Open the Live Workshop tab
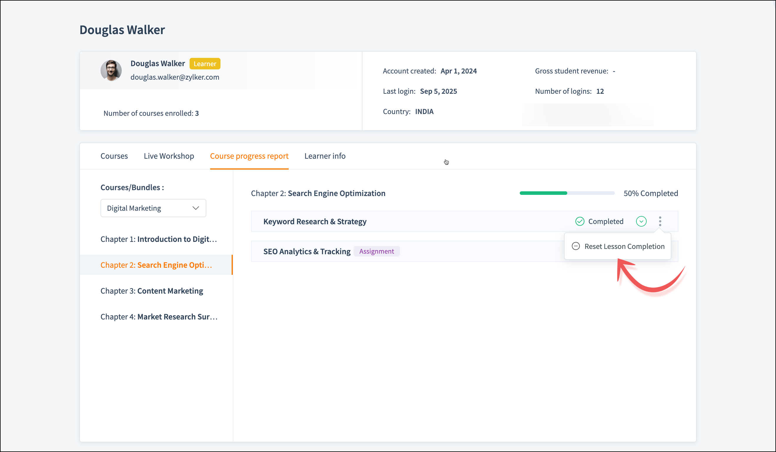This screenshot has width=776, height=452. (169, 156)
